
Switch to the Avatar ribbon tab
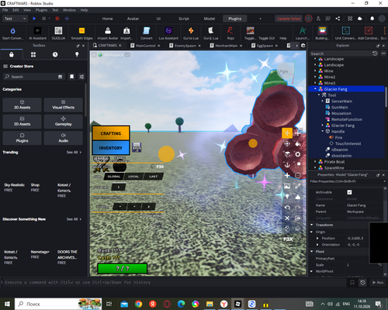[x=133, y=19]
